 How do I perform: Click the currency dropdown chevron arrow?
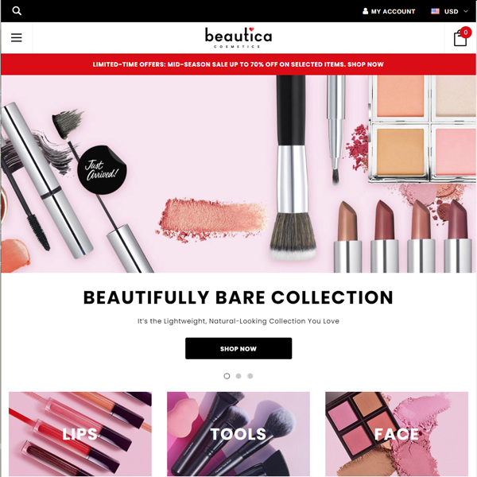[465, 11]
